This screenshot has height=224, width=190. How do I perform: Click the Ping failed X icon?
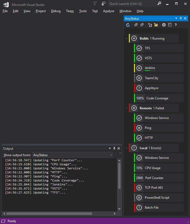(x=139, y=128)
